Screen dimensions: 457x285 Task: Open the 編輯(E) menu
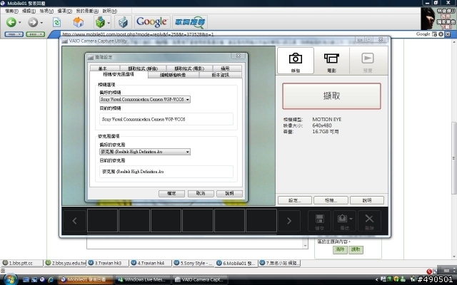tap(29, 11)
